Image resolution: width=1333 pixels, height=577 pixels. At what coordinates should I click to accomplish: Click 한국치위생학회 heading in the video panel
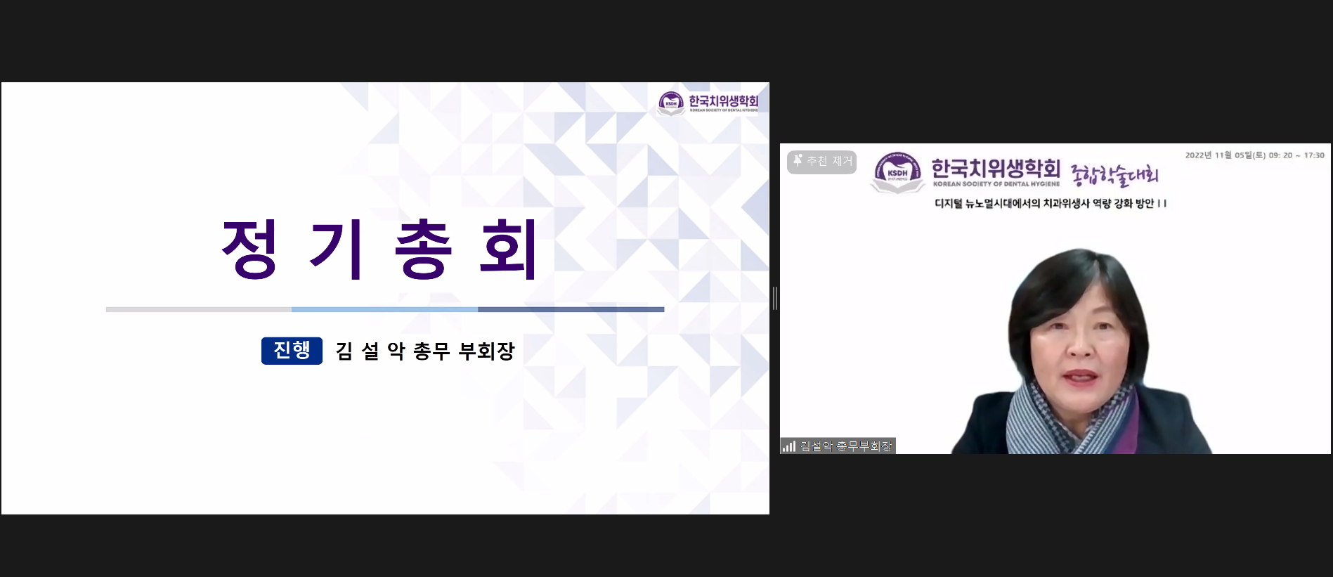tap(996, 169)
